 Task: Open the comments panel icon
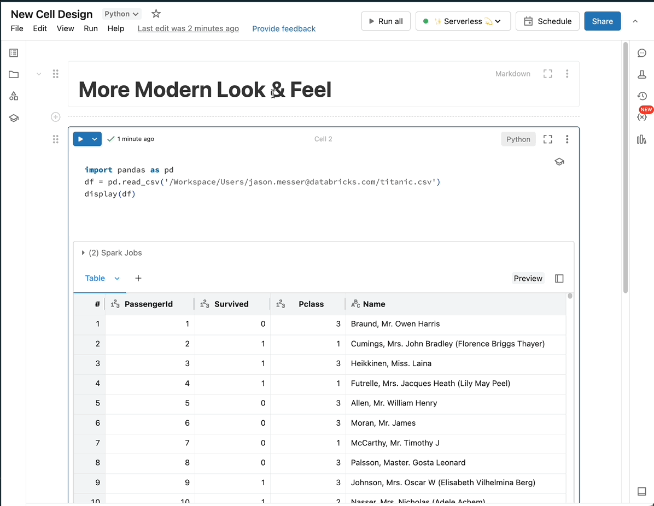click(x=642, y=53)
